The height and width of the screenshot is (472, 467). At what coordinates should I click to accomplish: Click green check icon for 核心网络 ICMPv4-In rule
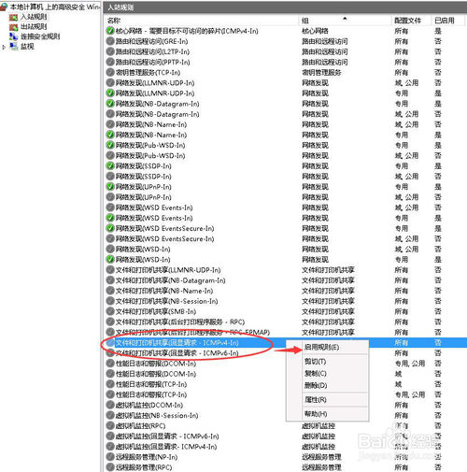[x=110, y=31]
